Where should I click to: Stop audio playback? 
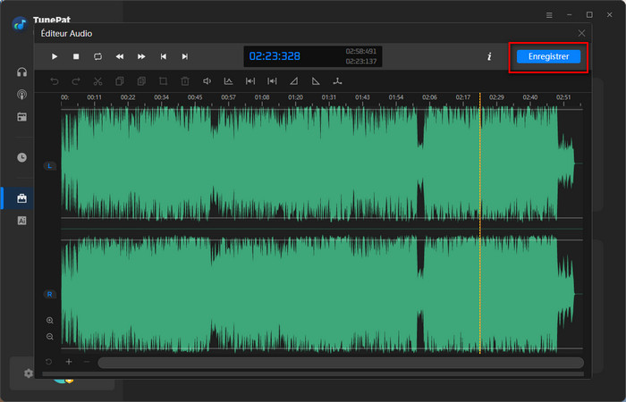click(76, 56)
